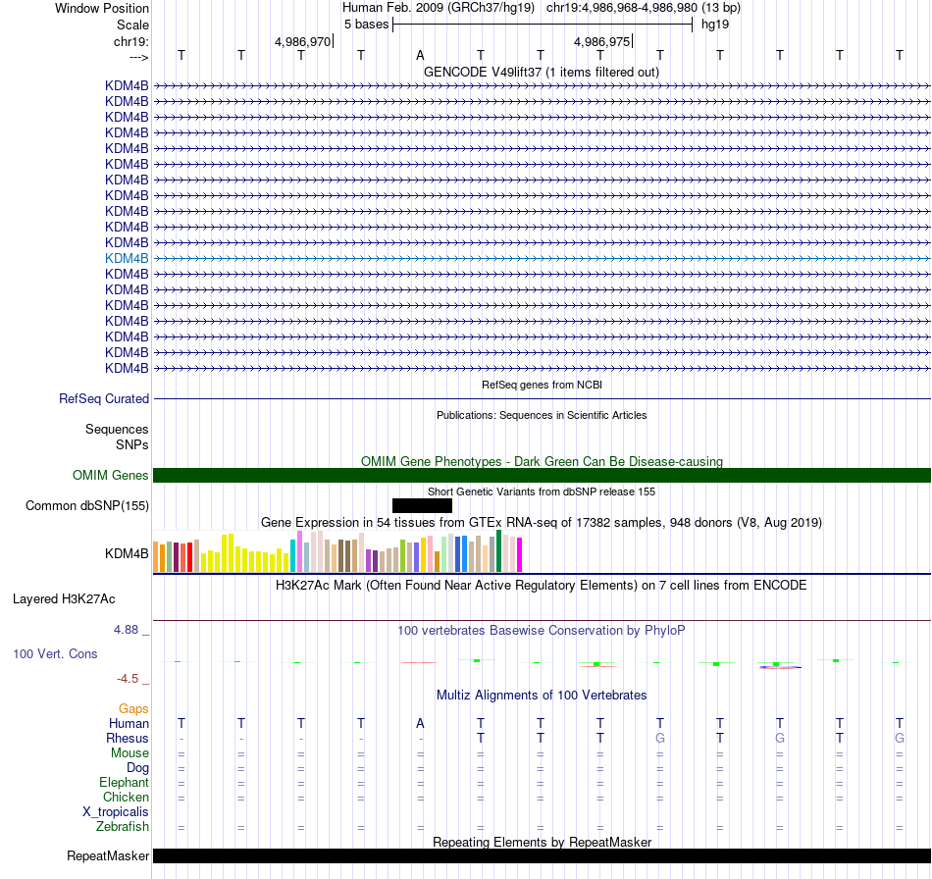Click the magenta last bar in GTEx chart
The image size is (932, 879).
click(x=520, y=554)
